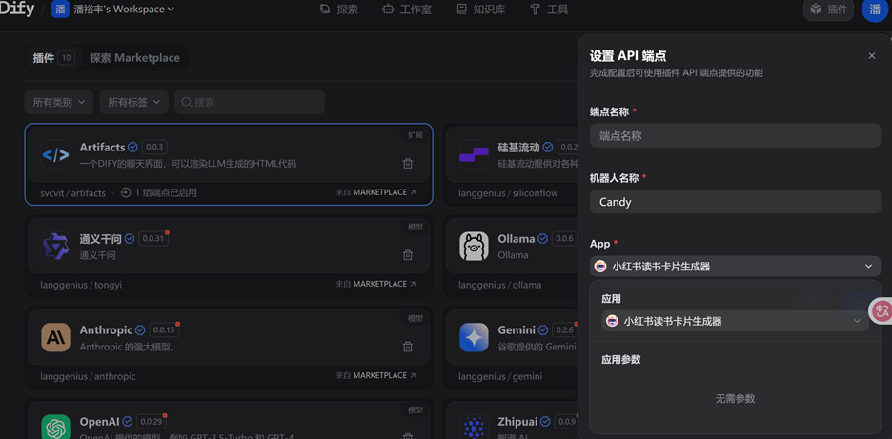Viewport: 892px width, 439px height.
Task: Click the plugin 搜索 input box
Action: click(x=250, y=102)
